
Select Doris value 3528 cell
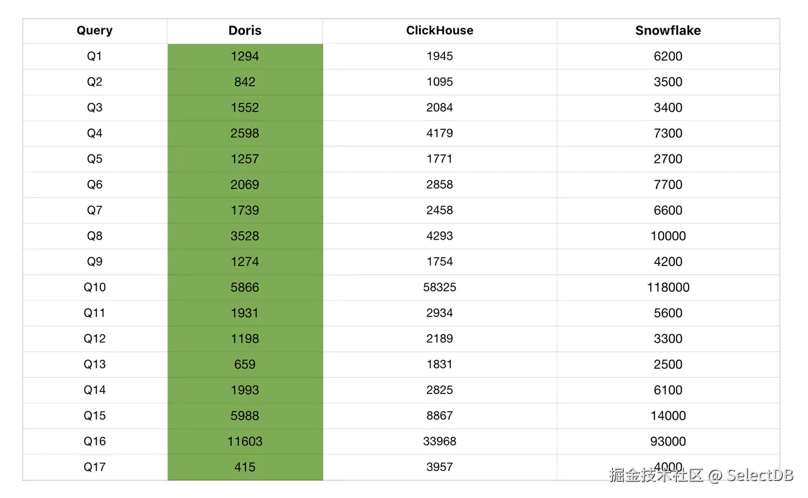click(245, 236)
